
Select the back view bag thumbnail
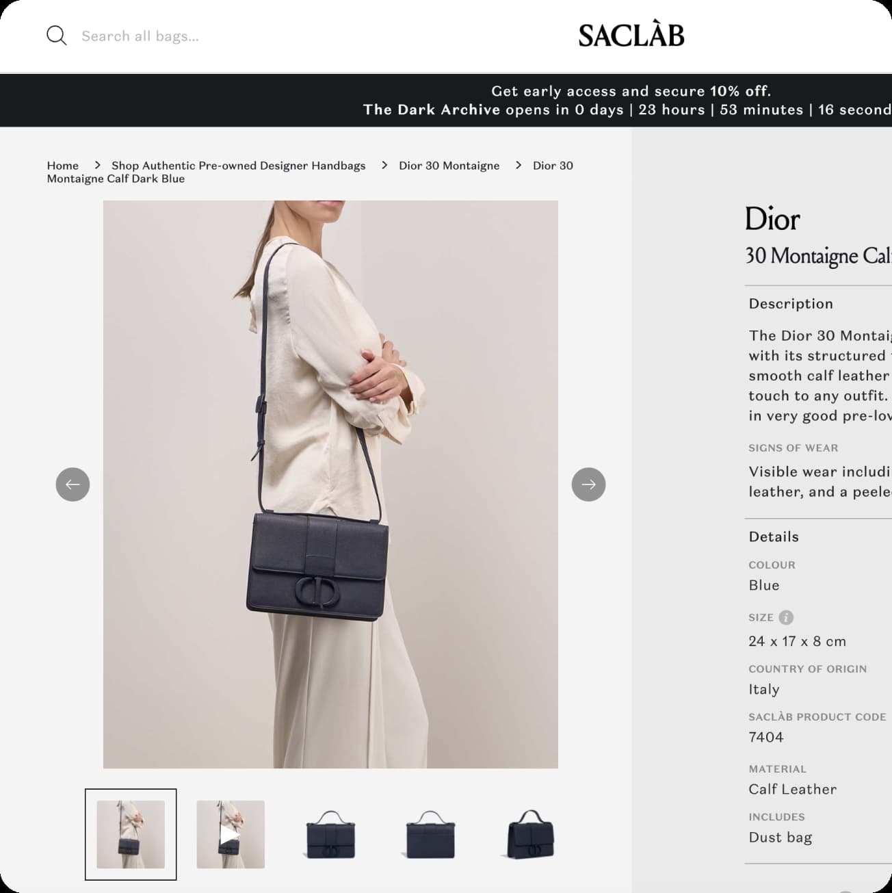click(430, 834)
